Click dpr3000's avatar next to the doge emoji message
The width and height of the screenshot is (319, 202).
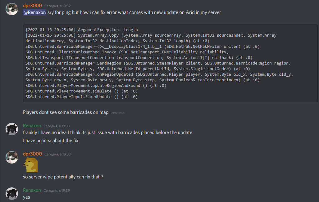click(x=12, y=157)
